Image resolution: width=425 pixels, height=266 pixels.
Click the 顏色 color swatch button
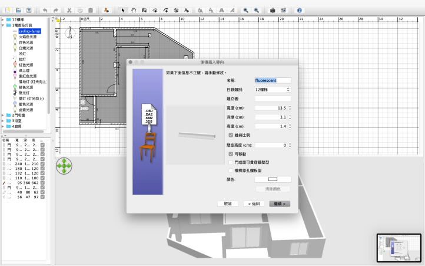273,179
